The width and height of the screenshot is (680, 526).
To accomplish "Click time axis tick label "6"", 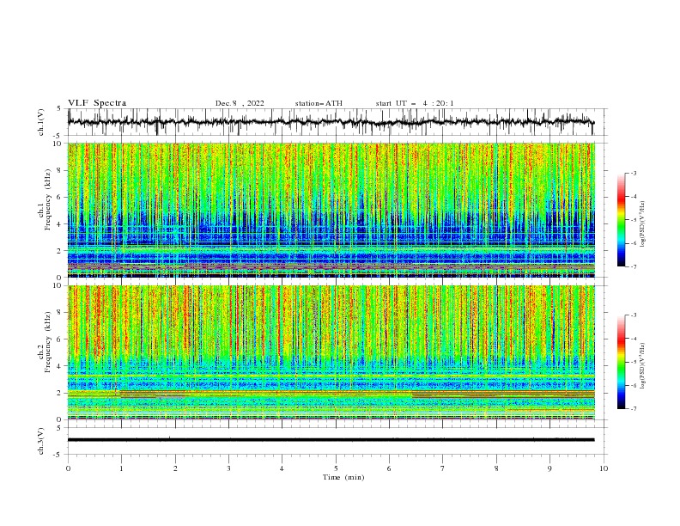I will pos(390,468).
